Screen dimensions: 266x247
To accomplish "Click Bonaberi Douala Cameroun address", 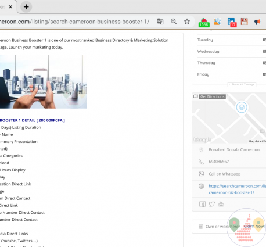I will click(234, 150).
